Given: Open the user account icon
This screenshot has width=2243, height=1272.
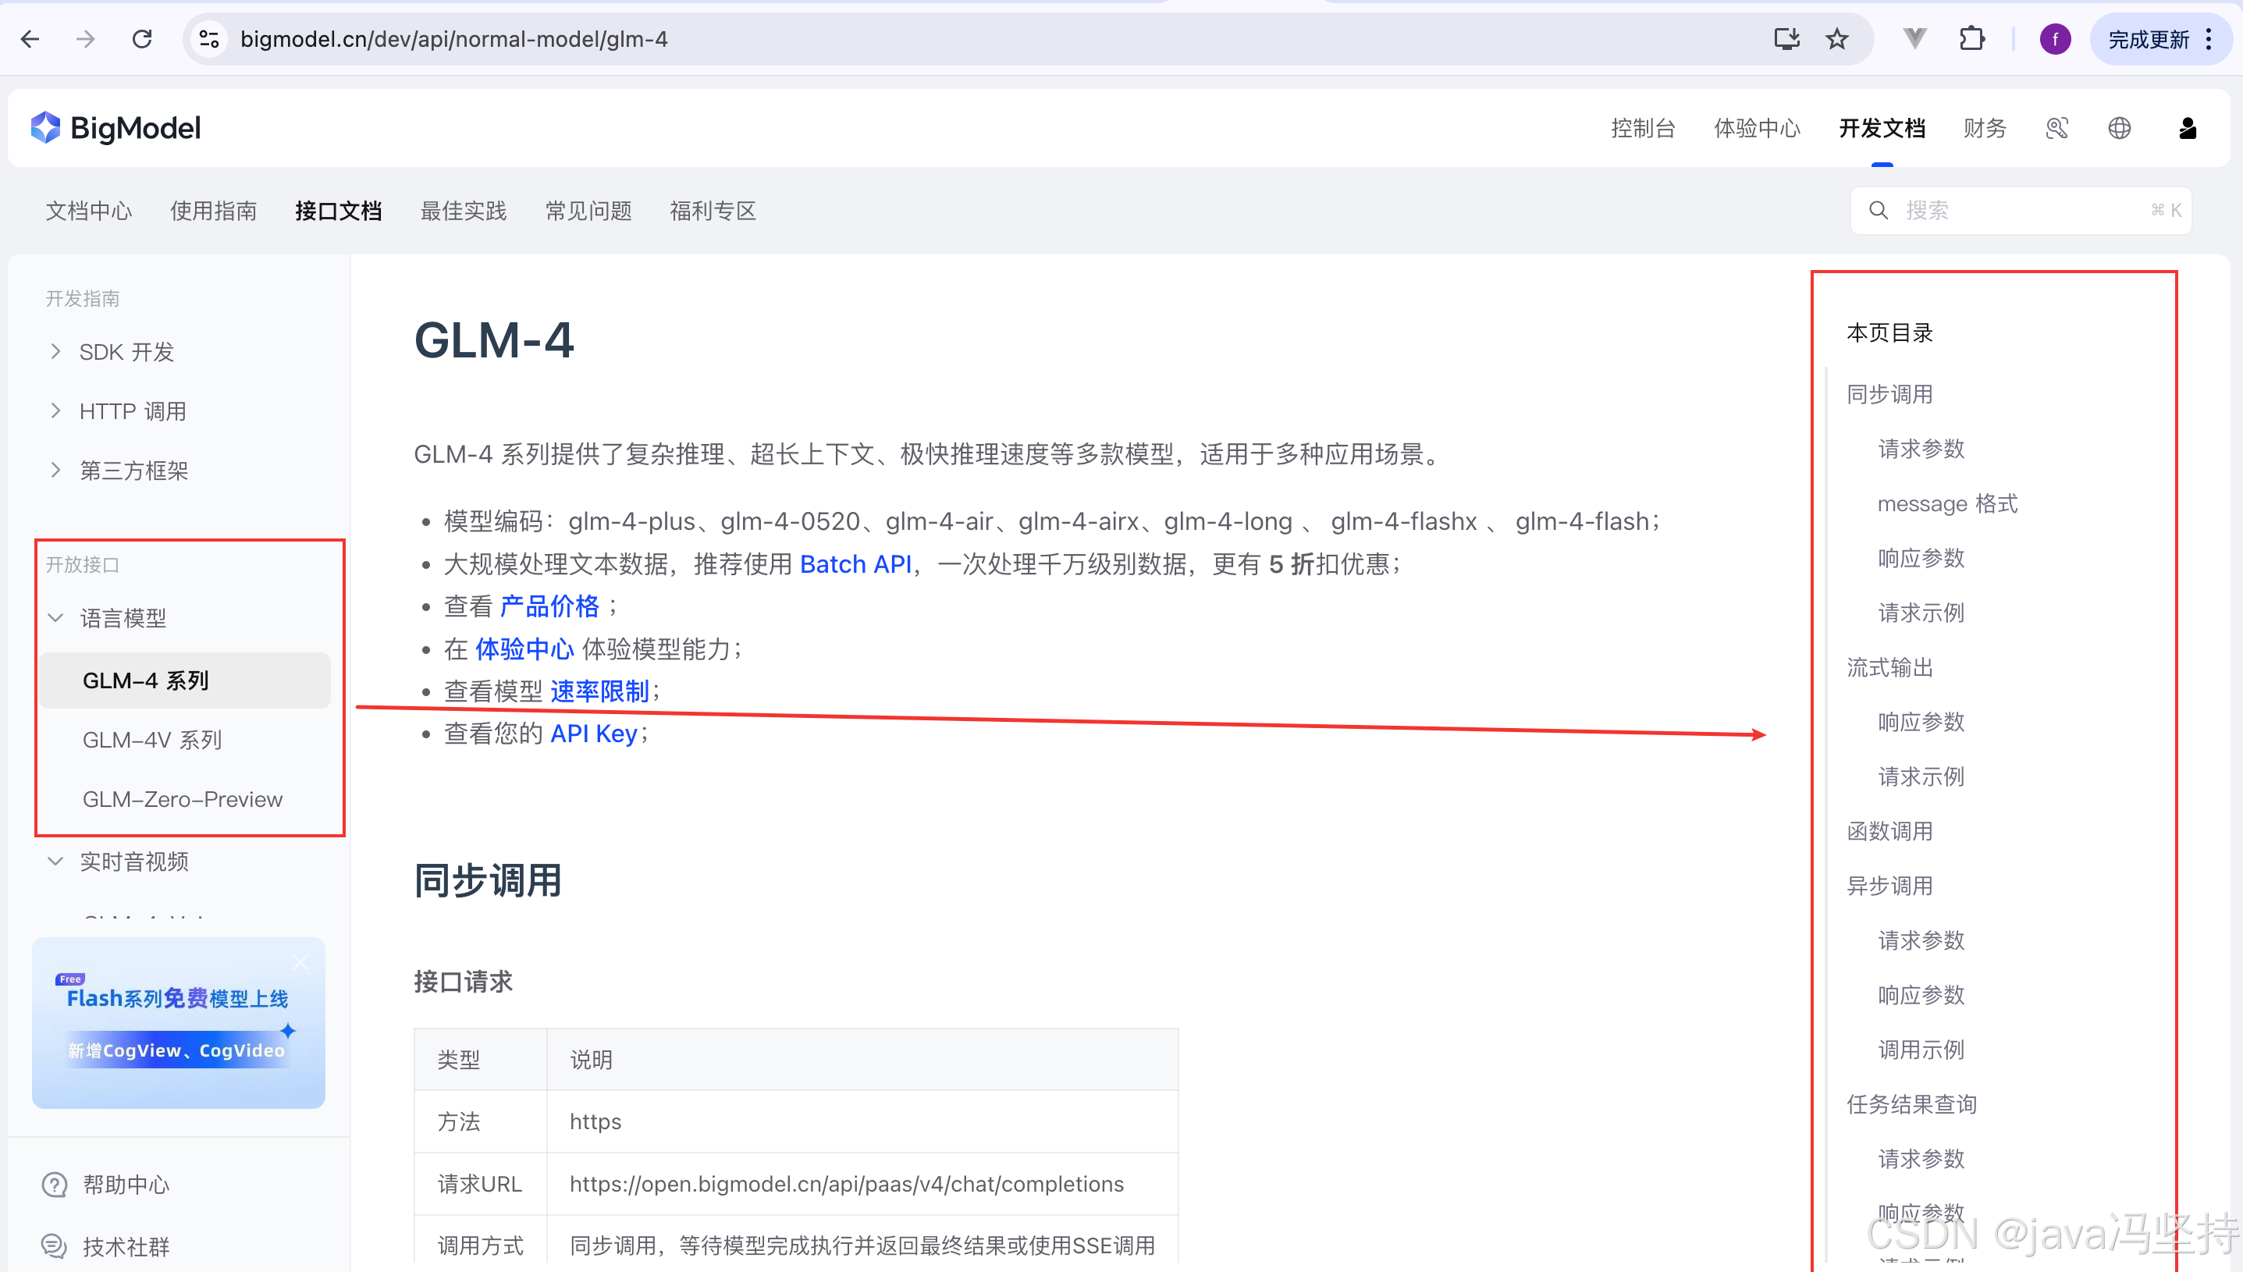Looking at the screenshot, I should (2187, 129).
